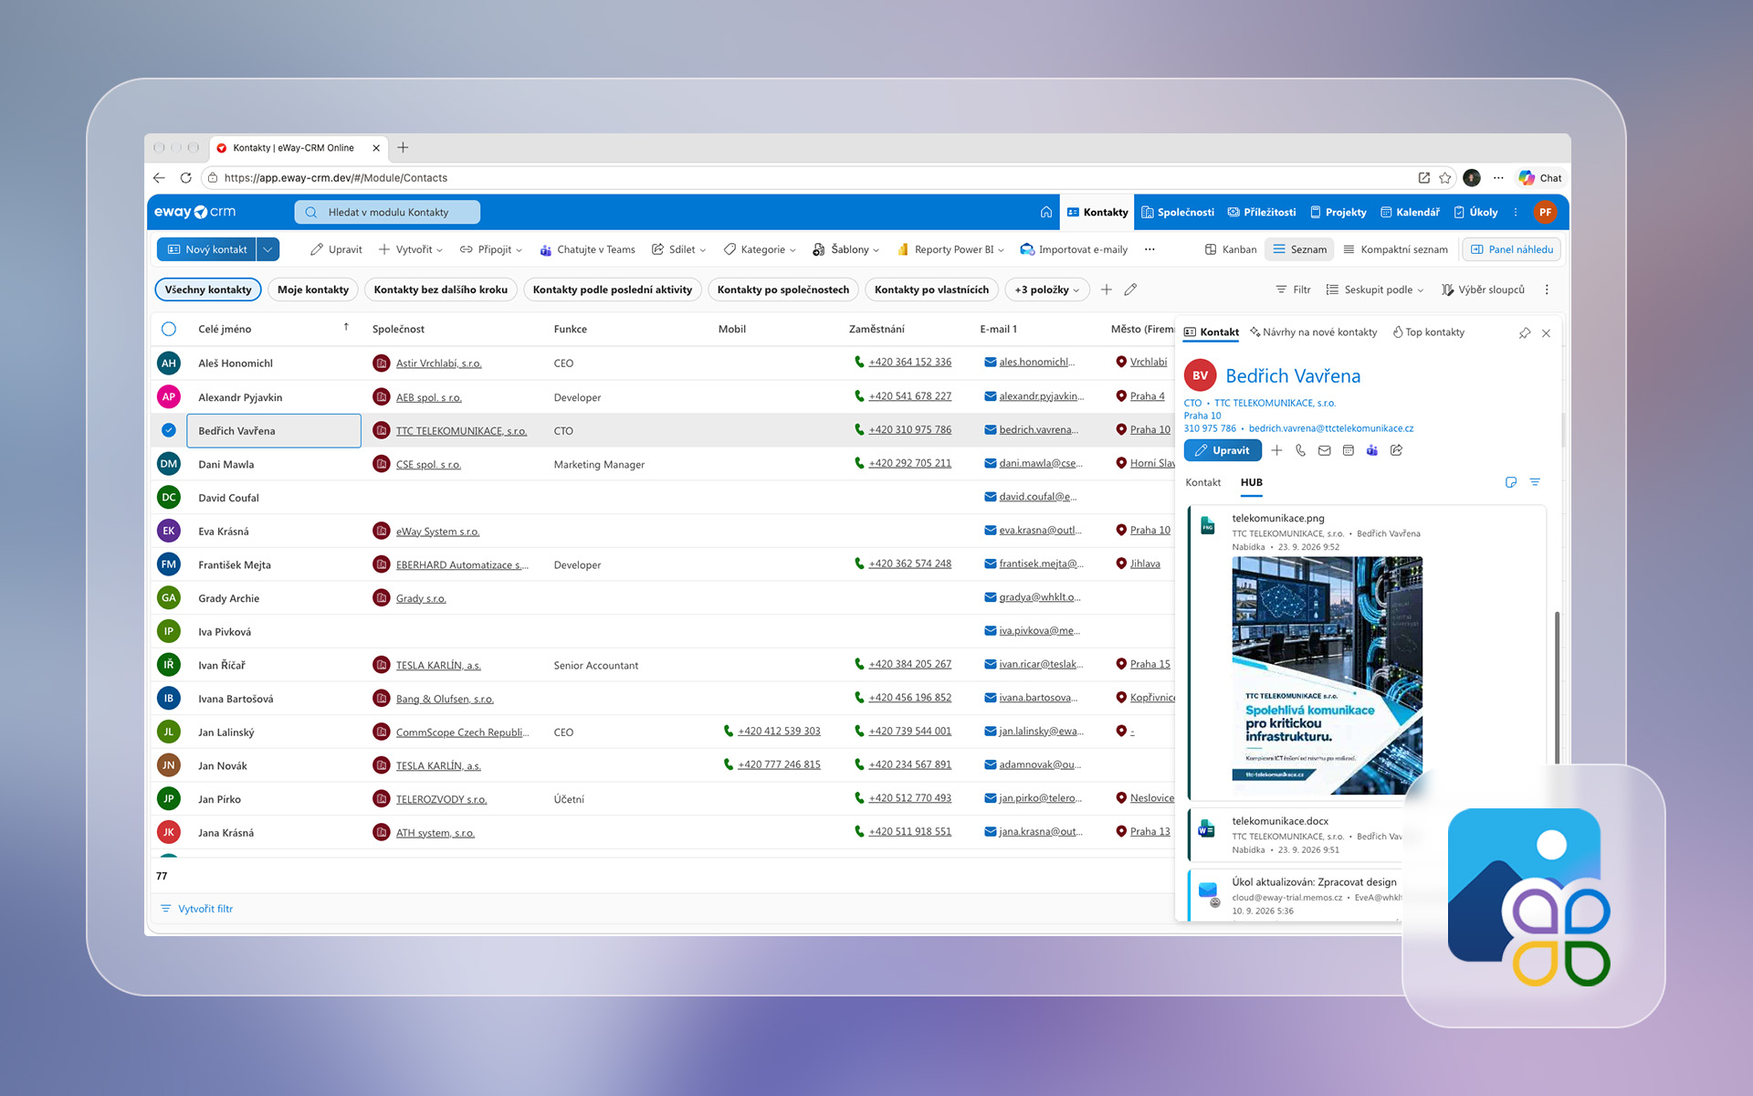Open the telekomunikace.png image thumbnail
Image resolution: width=1753 pixels, height=1096 pixels.
[x=1327, y=674]
